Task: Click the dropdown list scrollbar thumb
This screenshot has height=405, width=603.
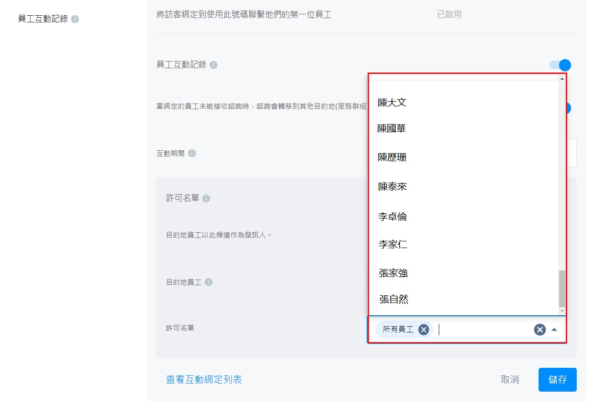Action: pyautogui.click(x=562, y=288)
